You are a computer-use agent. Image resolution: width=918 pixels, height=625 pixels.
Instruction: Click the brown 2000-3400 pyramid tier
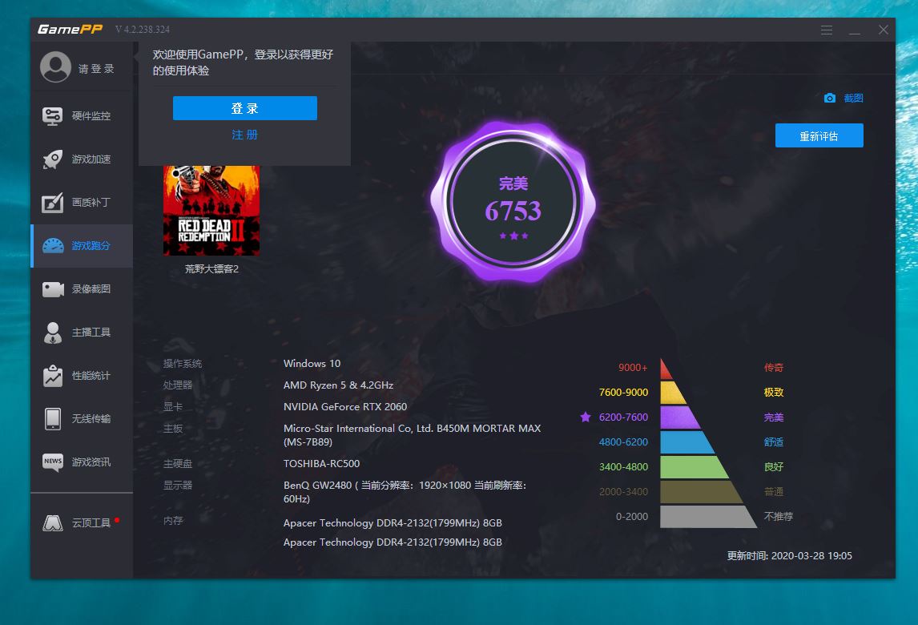click(700, 492)
